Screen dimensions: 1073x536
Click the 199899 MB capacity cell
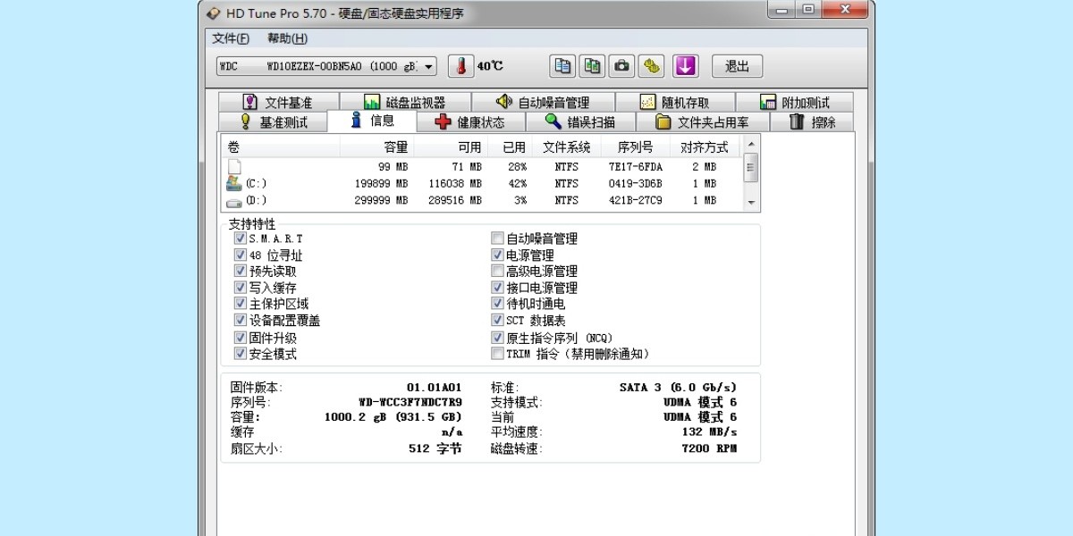click(x=382, y=184)
